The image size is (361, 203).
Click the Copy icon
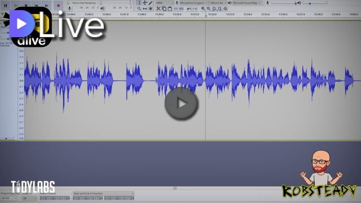(x=164, y=8)
